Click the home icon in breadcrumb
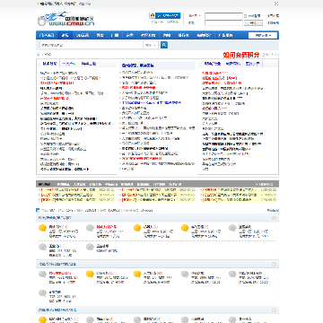323x323 pixels. pyautogui.click(x=38, y=55)
